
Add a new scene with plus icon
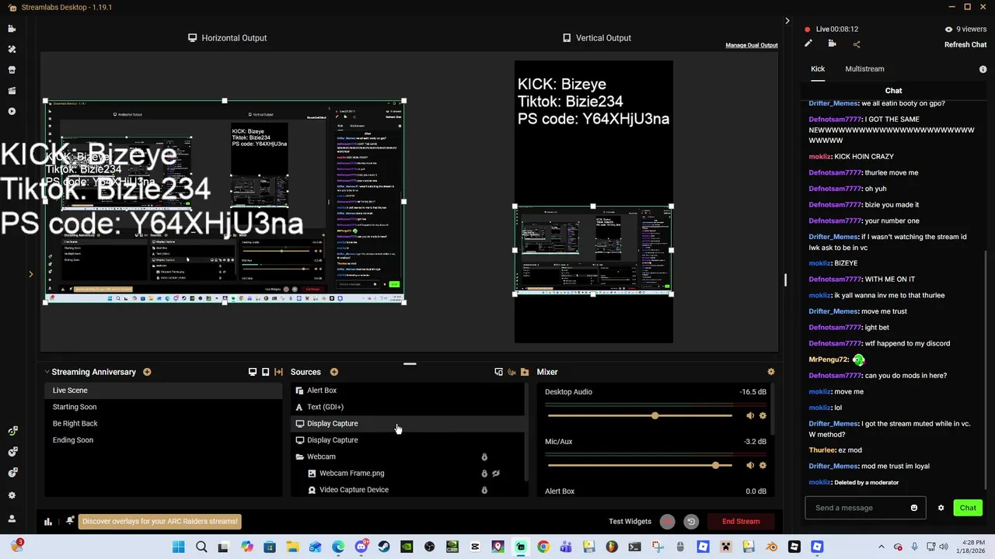pyautogui.click(x=147, y=372)
